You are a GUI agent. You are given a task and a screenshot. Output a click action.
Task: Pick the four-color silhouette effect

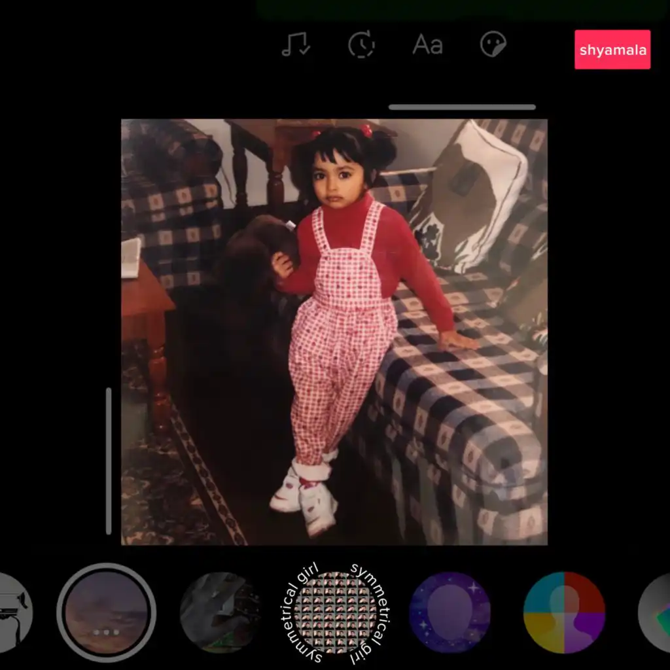(564, 612)
